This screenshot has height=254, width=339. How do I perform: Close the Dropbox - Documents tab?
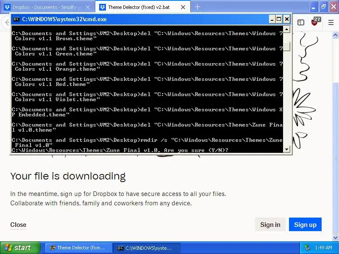88,7
